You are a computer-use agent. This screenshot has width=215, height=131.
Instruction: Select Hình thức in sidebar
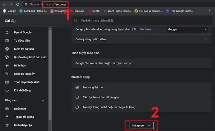point(20,65)
